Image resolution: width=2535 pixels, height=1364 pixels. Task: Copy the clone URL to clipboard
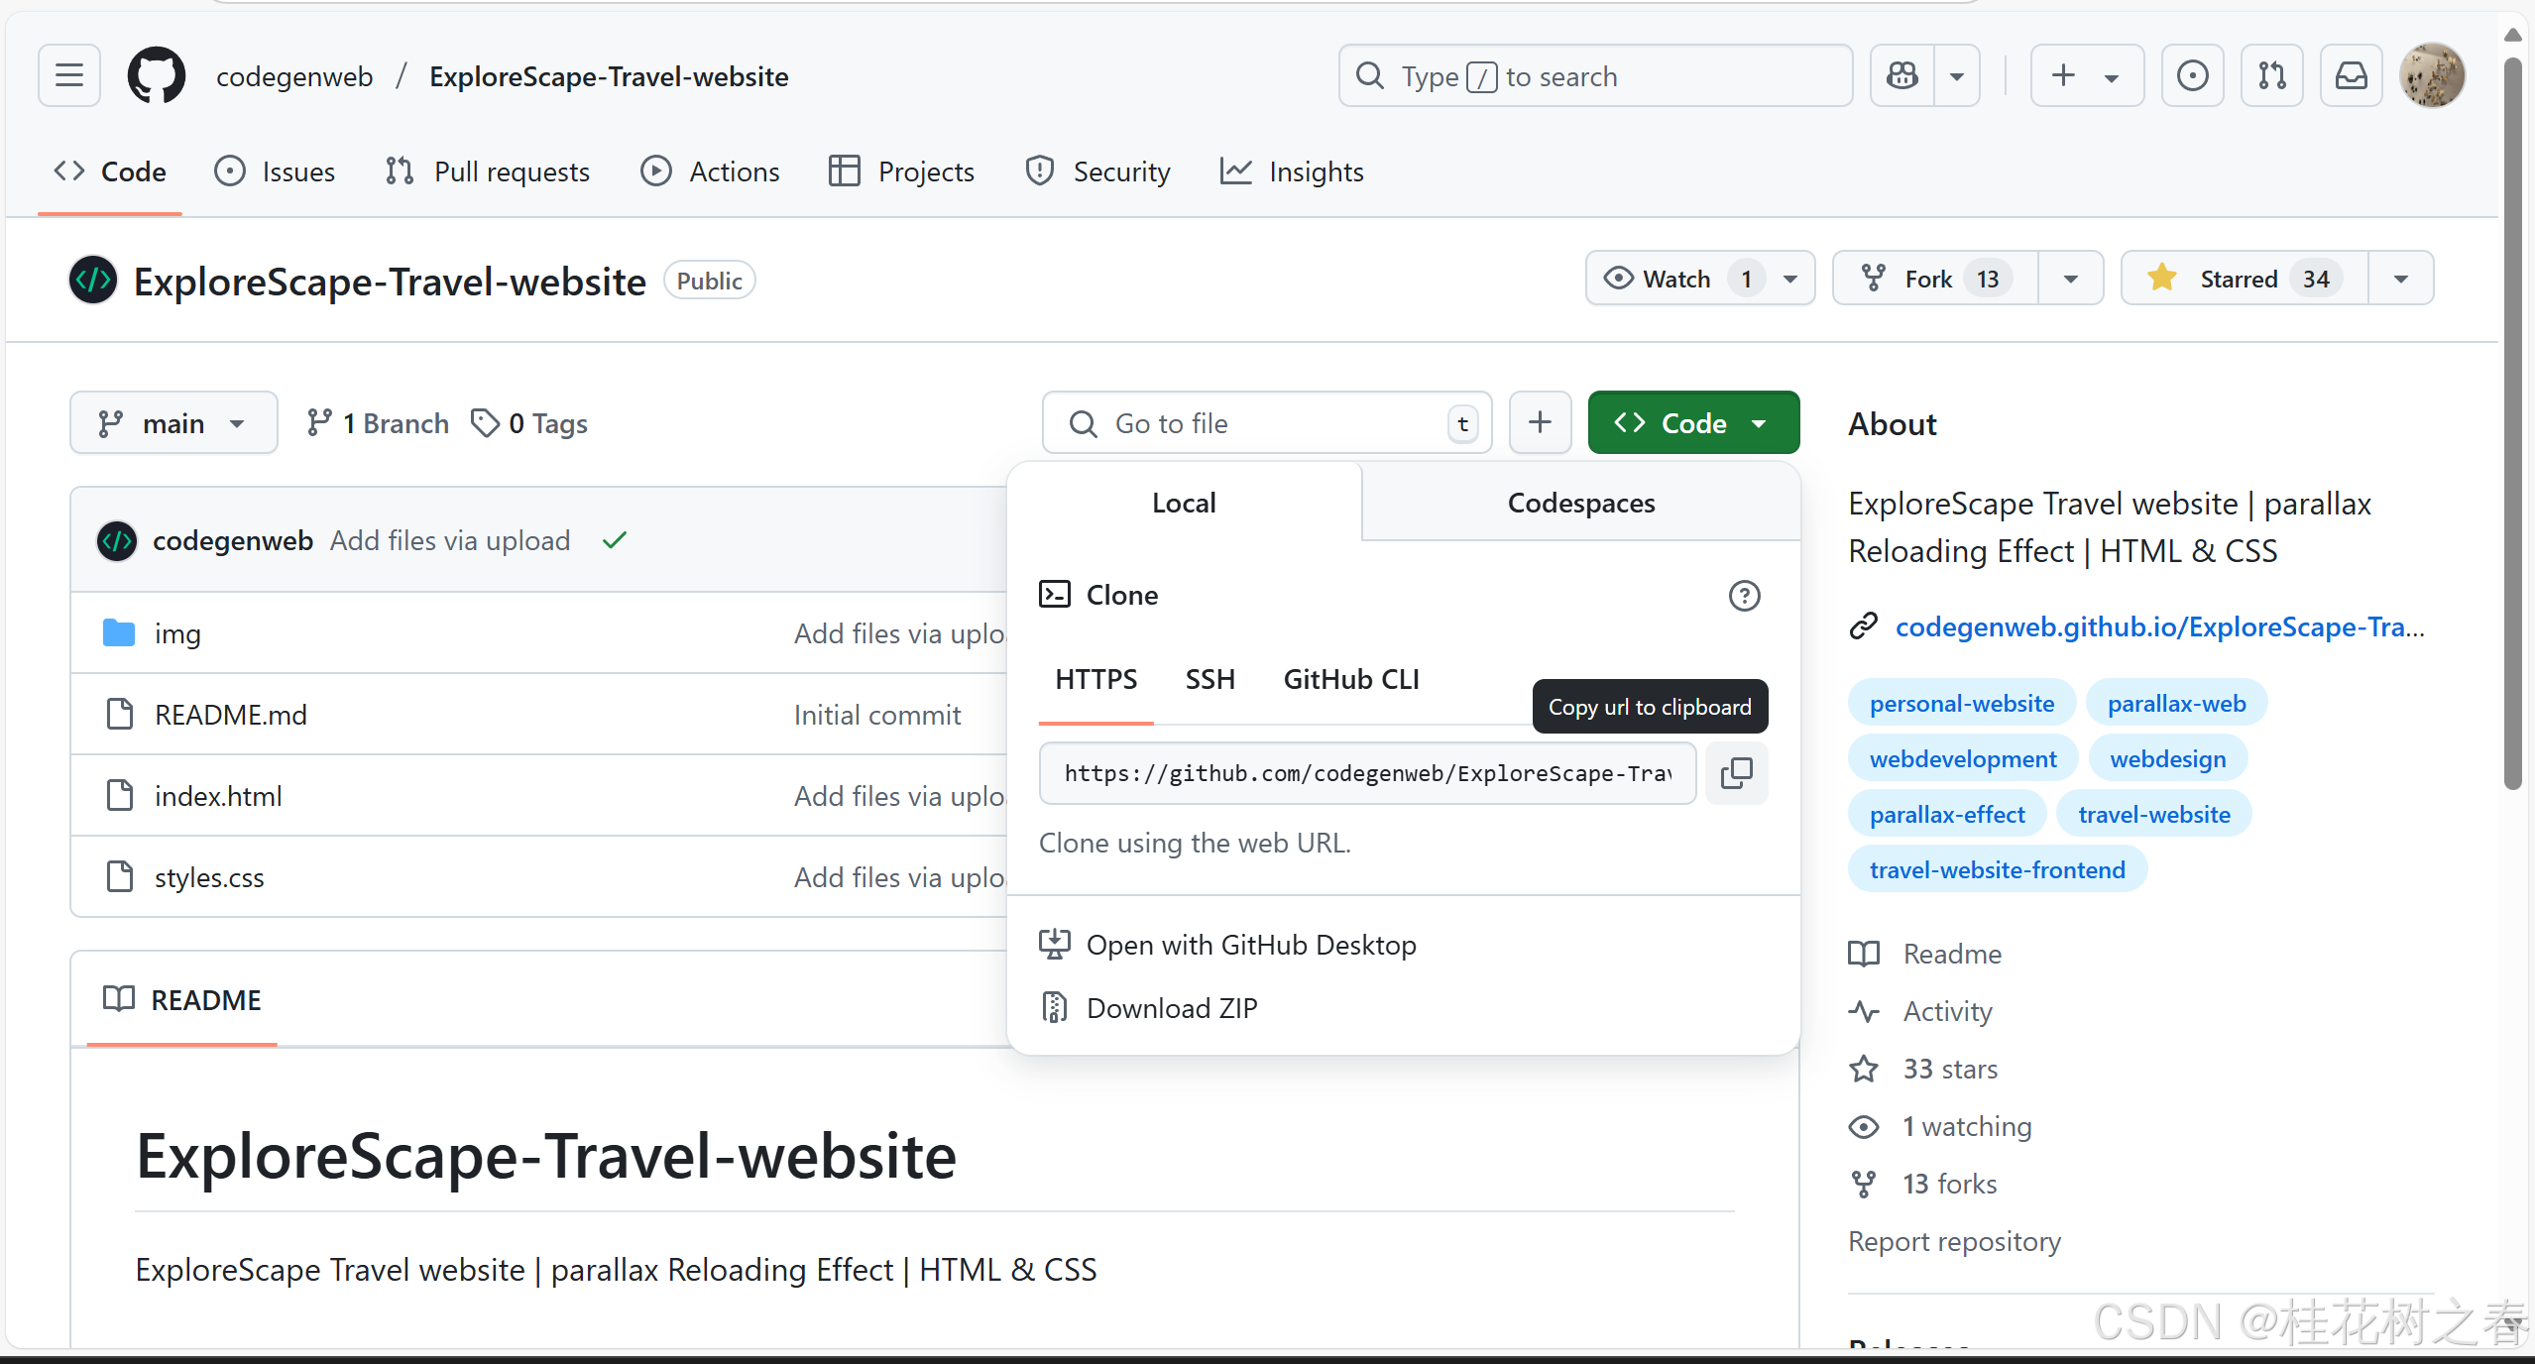(x=1736, y=773)
